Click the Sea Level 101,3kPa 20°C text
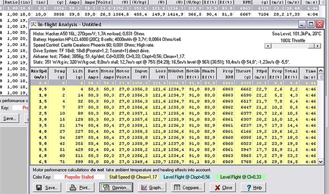329x194 pixels. point(297,34)
